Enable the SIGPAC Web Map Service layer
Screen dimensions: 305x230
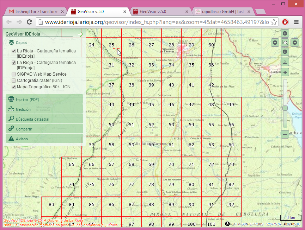[14, 74]
